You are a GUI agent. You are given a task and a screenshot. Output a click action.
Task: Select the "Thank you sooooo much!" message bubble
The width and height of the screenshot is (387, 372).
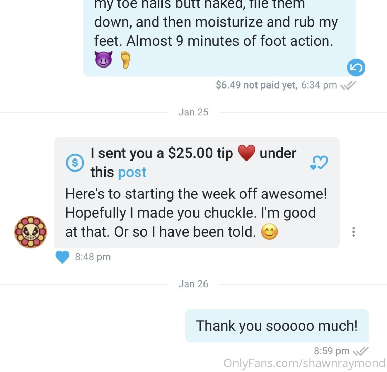coord(276,325)
